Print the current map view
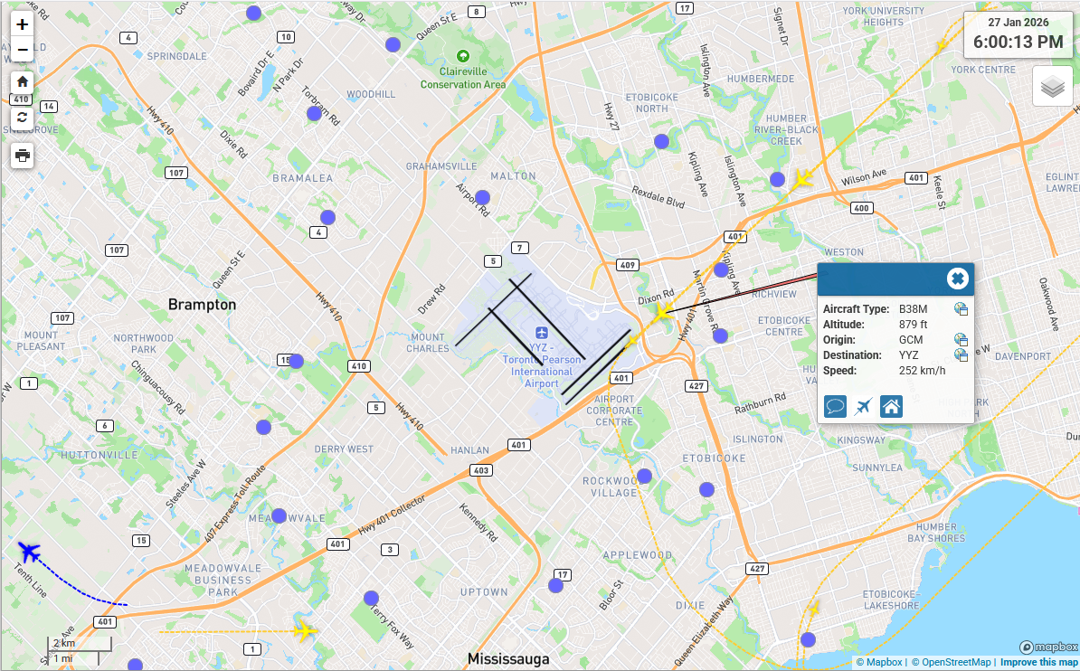1080x671 pixels. (x=23, y=156)
